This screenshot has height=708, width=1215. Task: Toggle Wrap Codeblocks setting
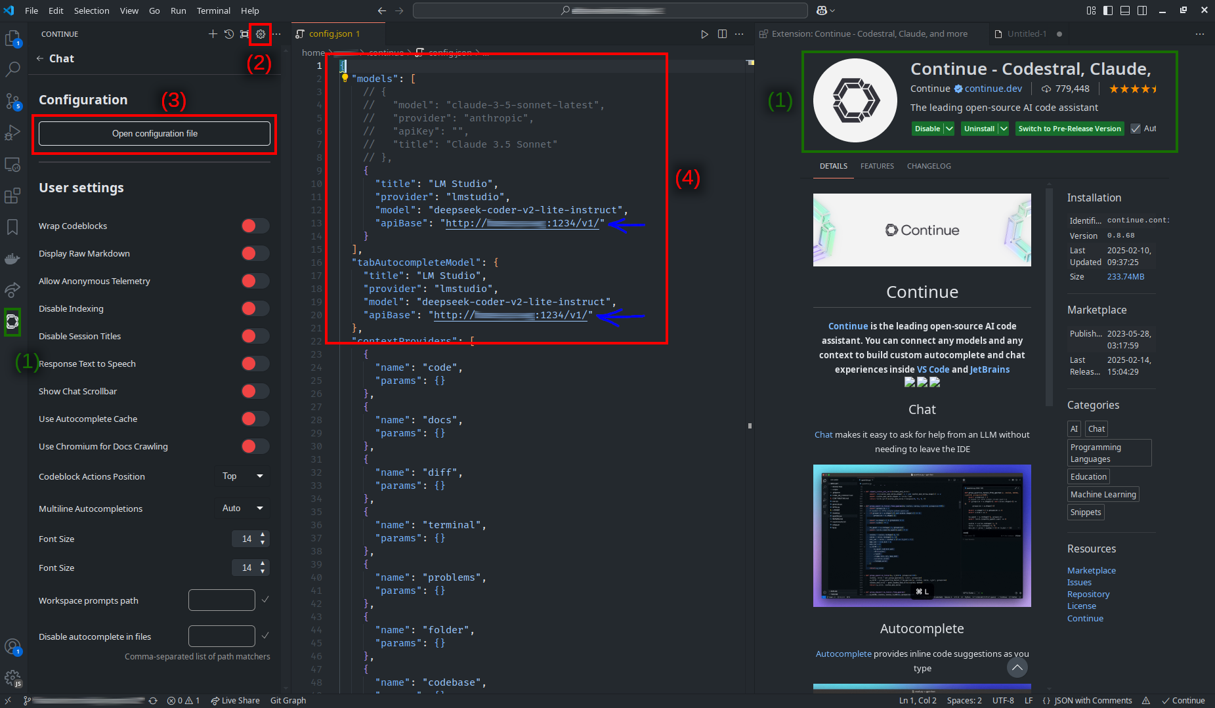[x=255, y=226]
